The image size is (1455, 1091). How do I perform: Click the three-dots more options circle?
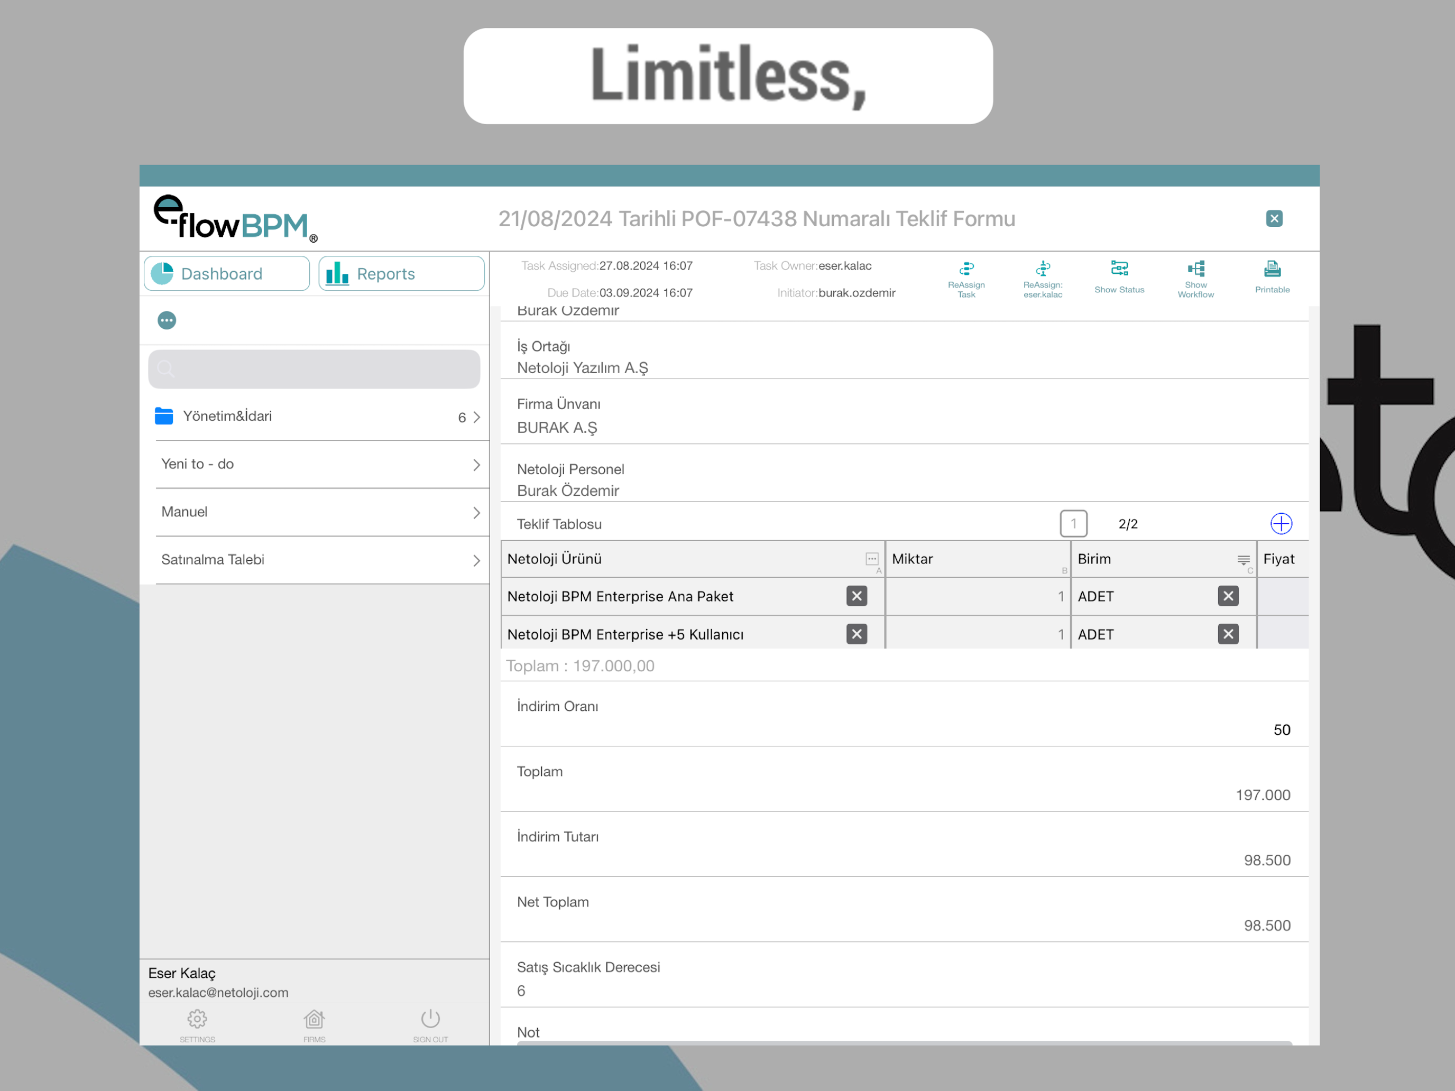(167, 320)
